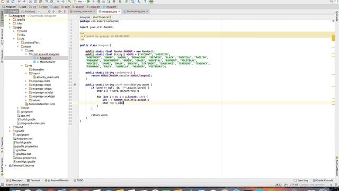
Task: Click the Save All toolbar icon
Action: 8,1
